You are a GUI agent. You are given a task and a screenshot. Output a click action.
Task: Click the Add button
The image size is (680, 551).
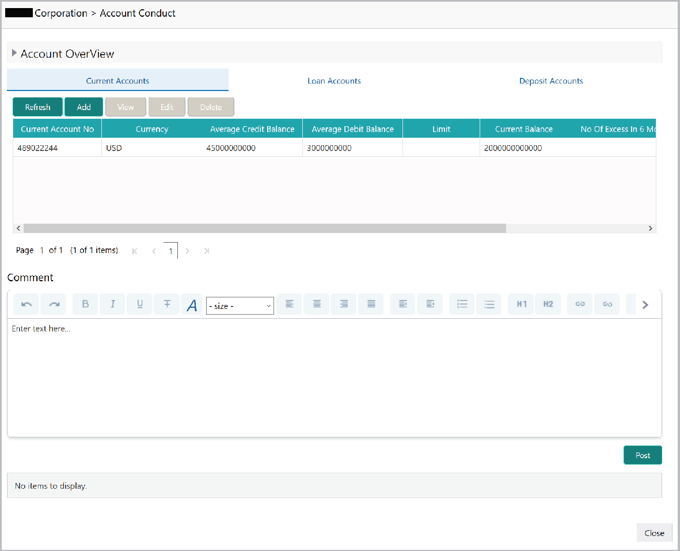83,107
